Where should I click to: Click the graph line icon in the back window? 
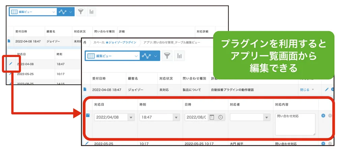(63, 12)
